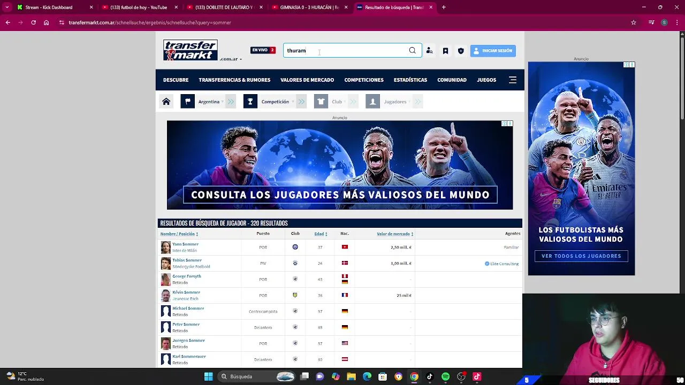Open a new browser tab
The width and height of the screenshot is (685, 385).
coord(444,7)
